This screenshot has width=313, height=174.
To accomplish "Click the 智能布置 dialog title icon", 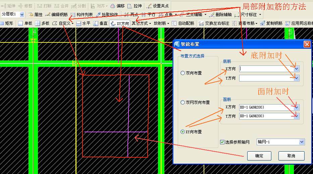I will tap(177, 44).
